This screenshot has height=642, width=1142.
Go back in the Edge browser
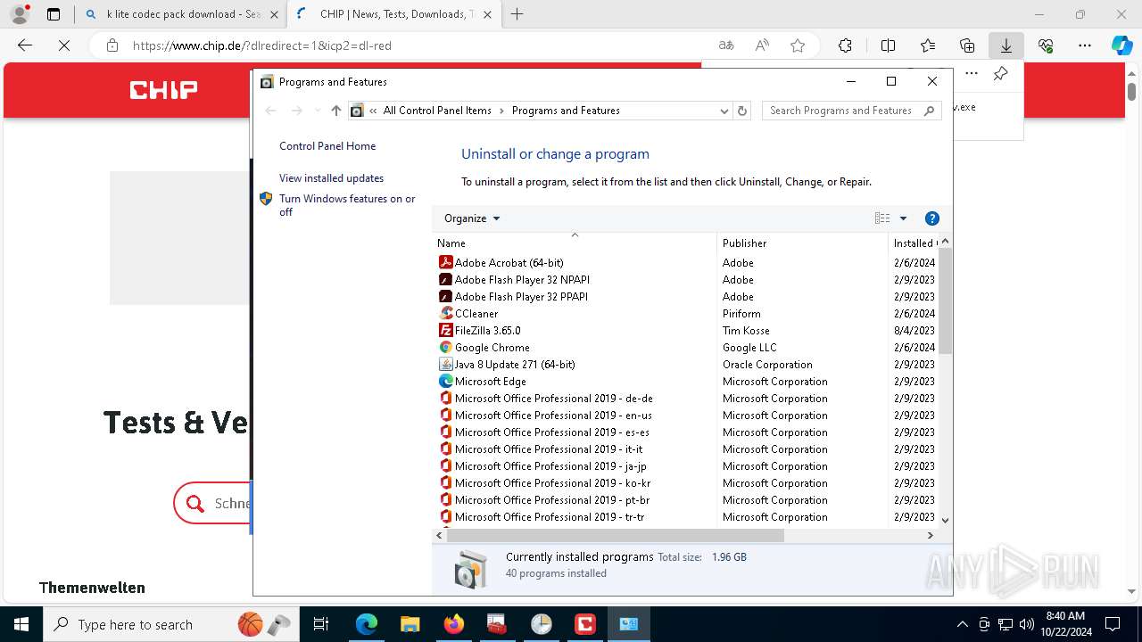pos(25,45)
